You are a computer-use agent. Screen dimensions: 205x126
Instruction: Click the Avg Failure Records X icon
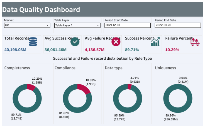(116, 42)
